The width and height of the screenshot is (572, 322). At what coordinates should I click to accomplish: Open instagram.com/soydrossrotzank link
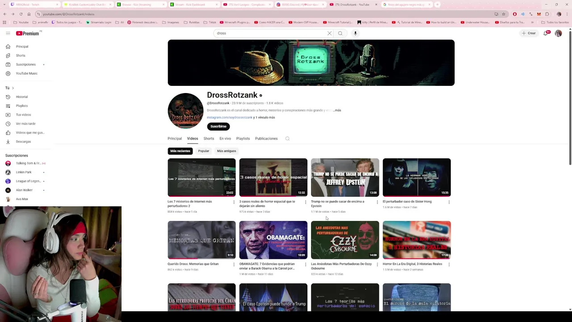click(230, 118)
